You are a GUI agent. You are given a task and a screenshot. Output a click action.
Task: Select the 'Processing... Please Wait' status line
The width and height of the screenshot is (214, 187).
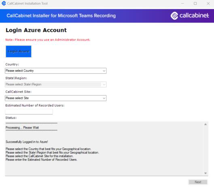pyautogui.click(x=22, y=128)
